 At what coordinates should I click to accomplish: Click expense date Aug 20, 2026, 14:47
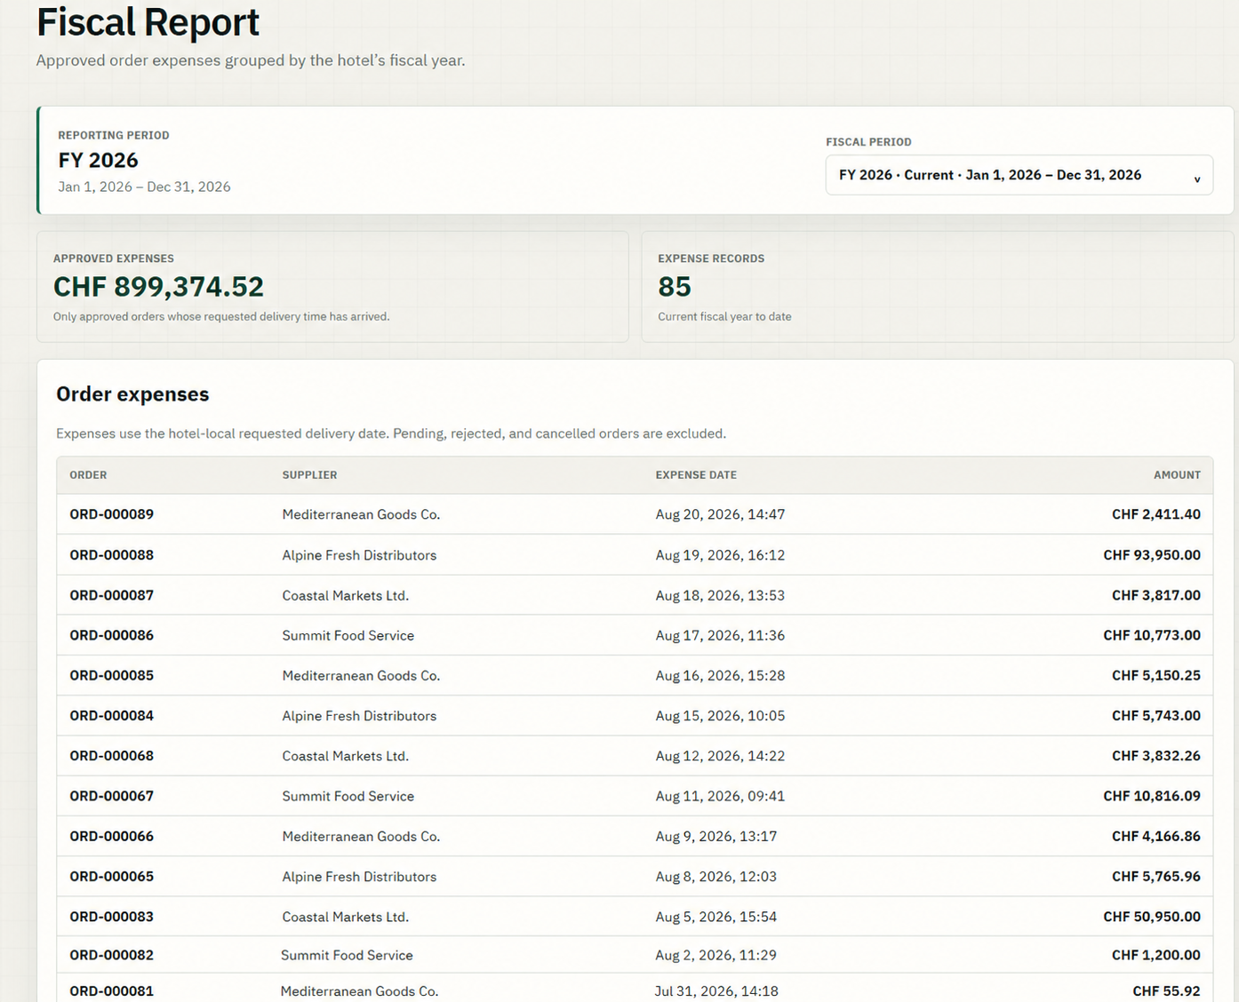pos(720,514)
